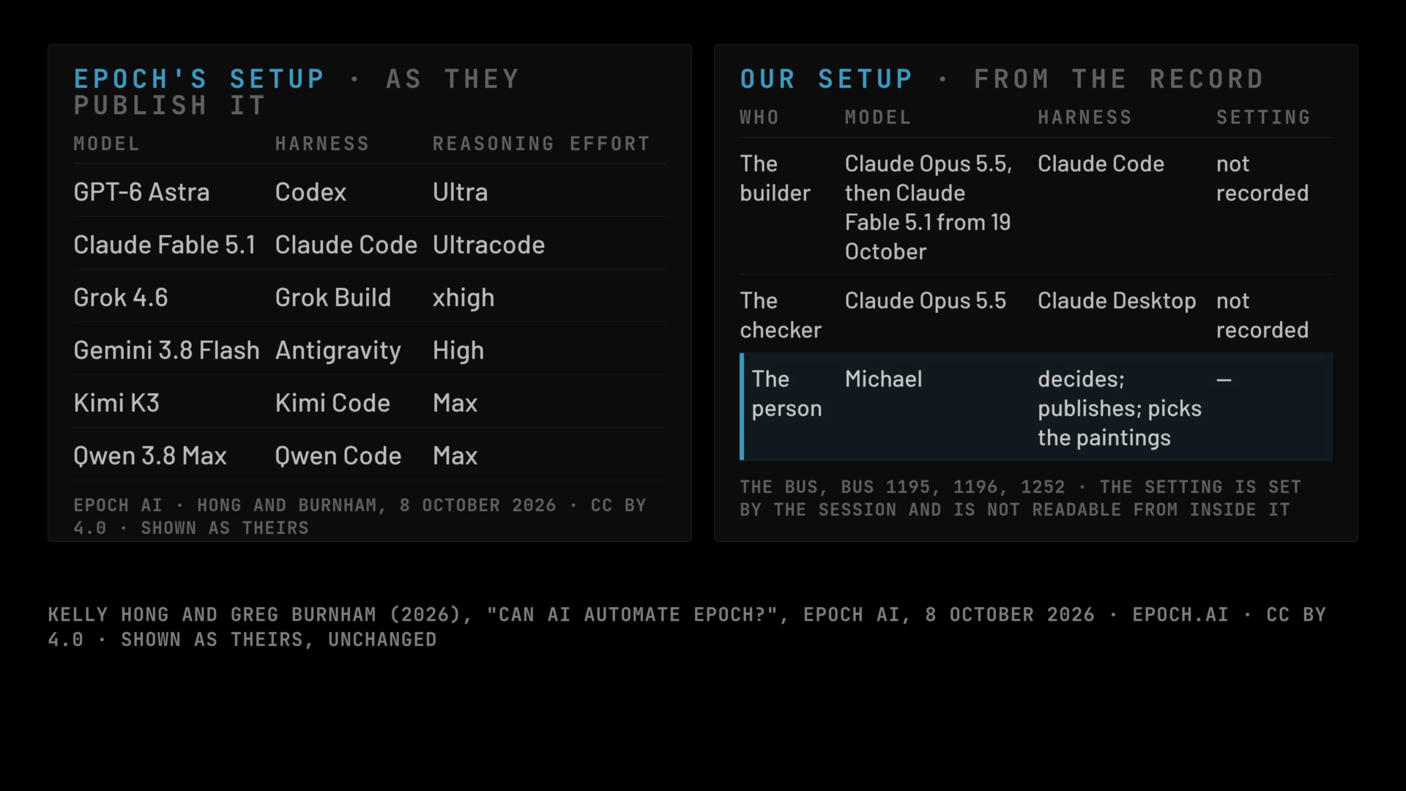Click the 'Claude Opus 5.5' checker model cell
Image resolution: width=1406 pixels, height=791 pixels.
click(925, 300)
